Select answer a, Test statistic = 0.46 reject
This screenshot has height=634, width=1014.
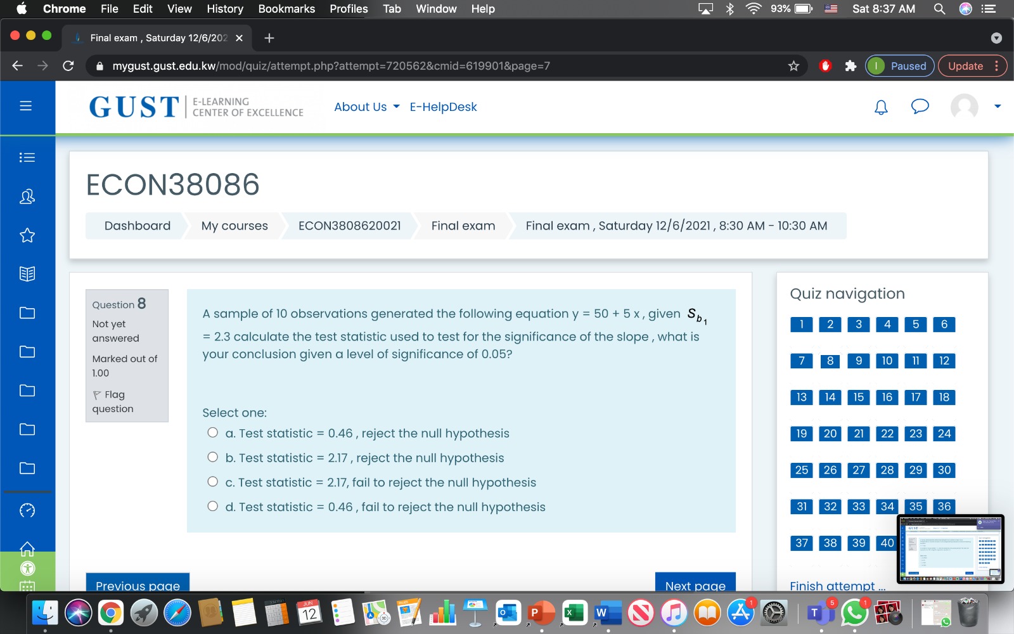(213, 431)
